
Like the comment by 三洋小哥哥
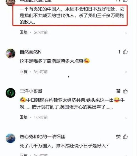125,91
